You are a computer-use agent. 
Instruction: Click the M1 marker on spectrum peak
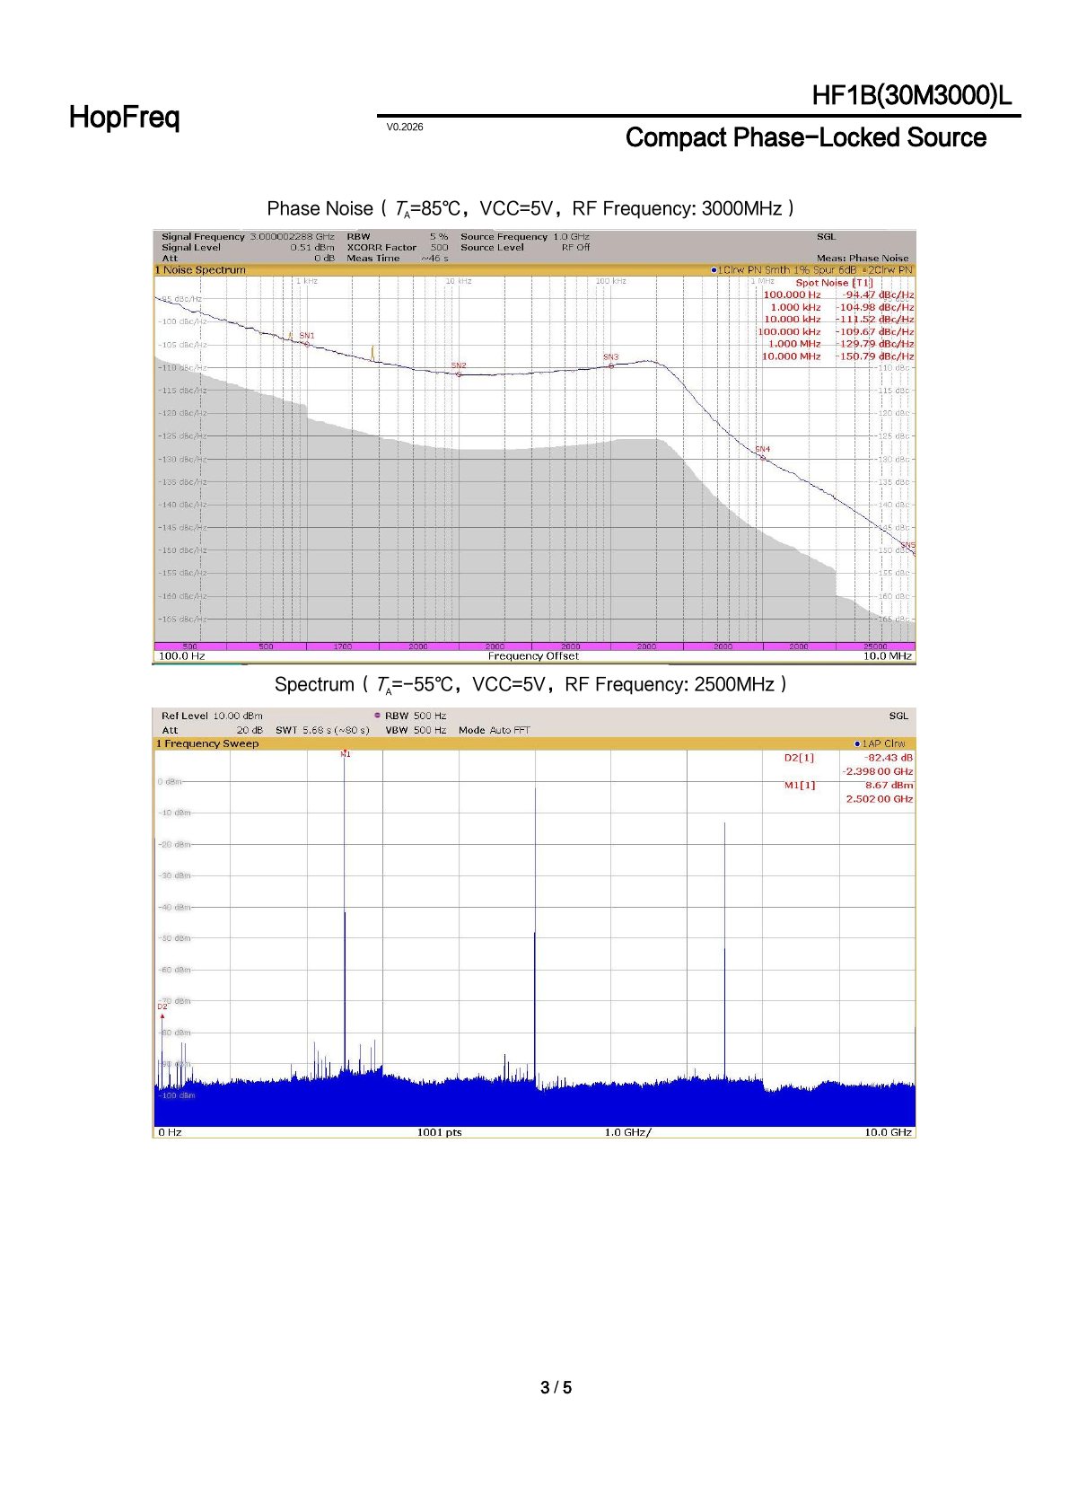coord(346,754)
